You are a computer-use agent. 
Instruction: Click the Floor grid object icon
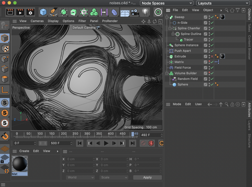pyautogui.click(x=125, y=12)
